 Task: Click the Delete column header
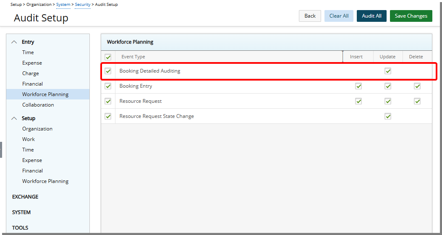click(416, 57)
